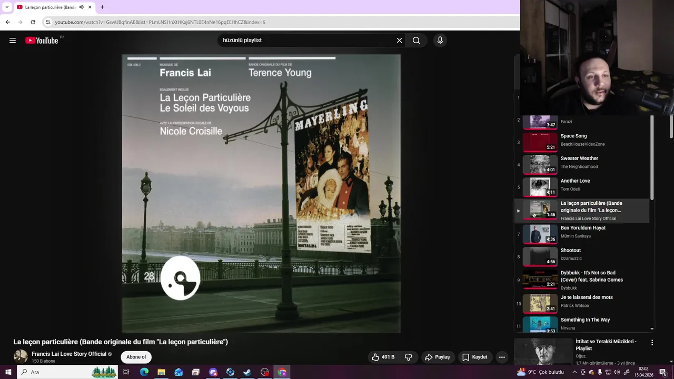Click the Francis Lai channel avatar
The height and width of the screenshot is (379, 674).
pos(21,356)
